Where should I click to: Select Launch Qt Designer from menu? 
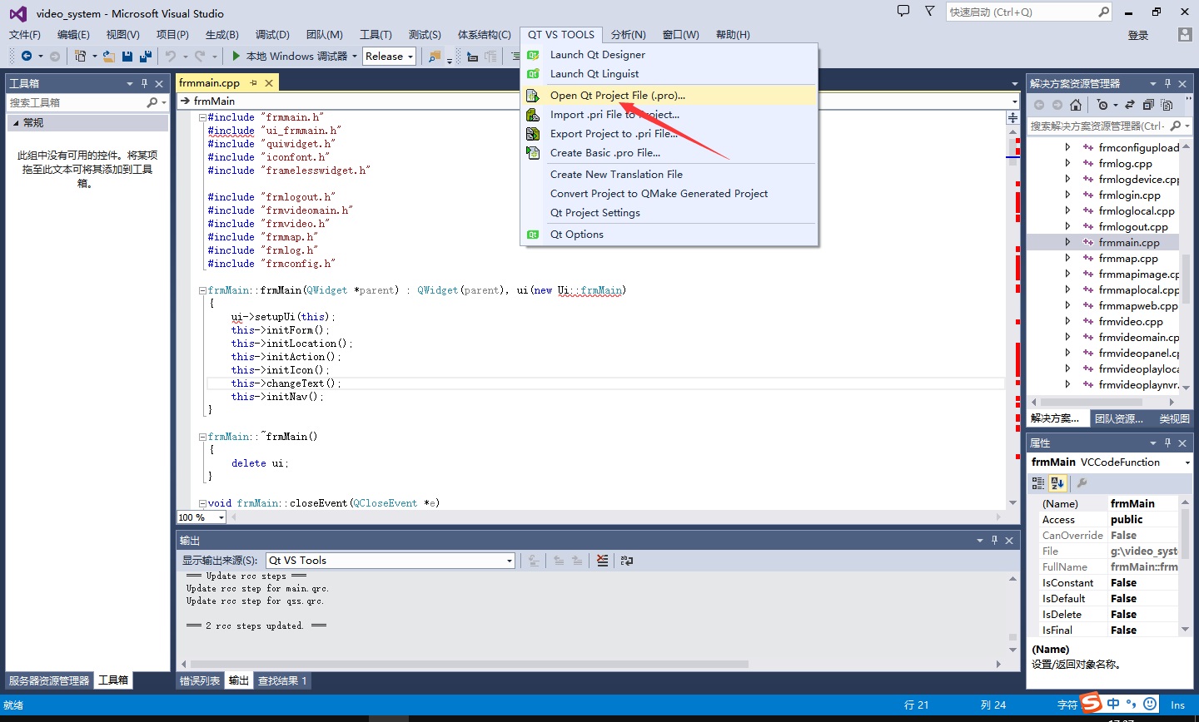click(597, 55)
